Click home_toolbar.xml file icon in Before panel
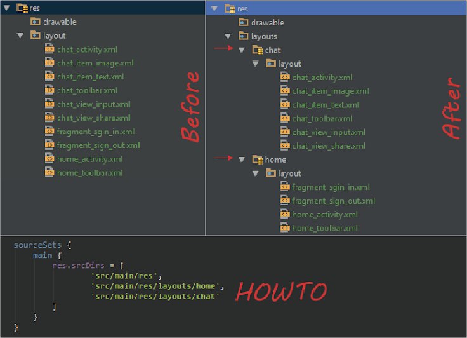467x338 pixels. coord(49,172)
